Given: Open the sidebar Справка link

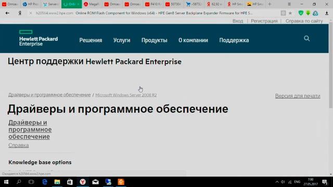Looking at the screenshot, I should pos(19,145).
